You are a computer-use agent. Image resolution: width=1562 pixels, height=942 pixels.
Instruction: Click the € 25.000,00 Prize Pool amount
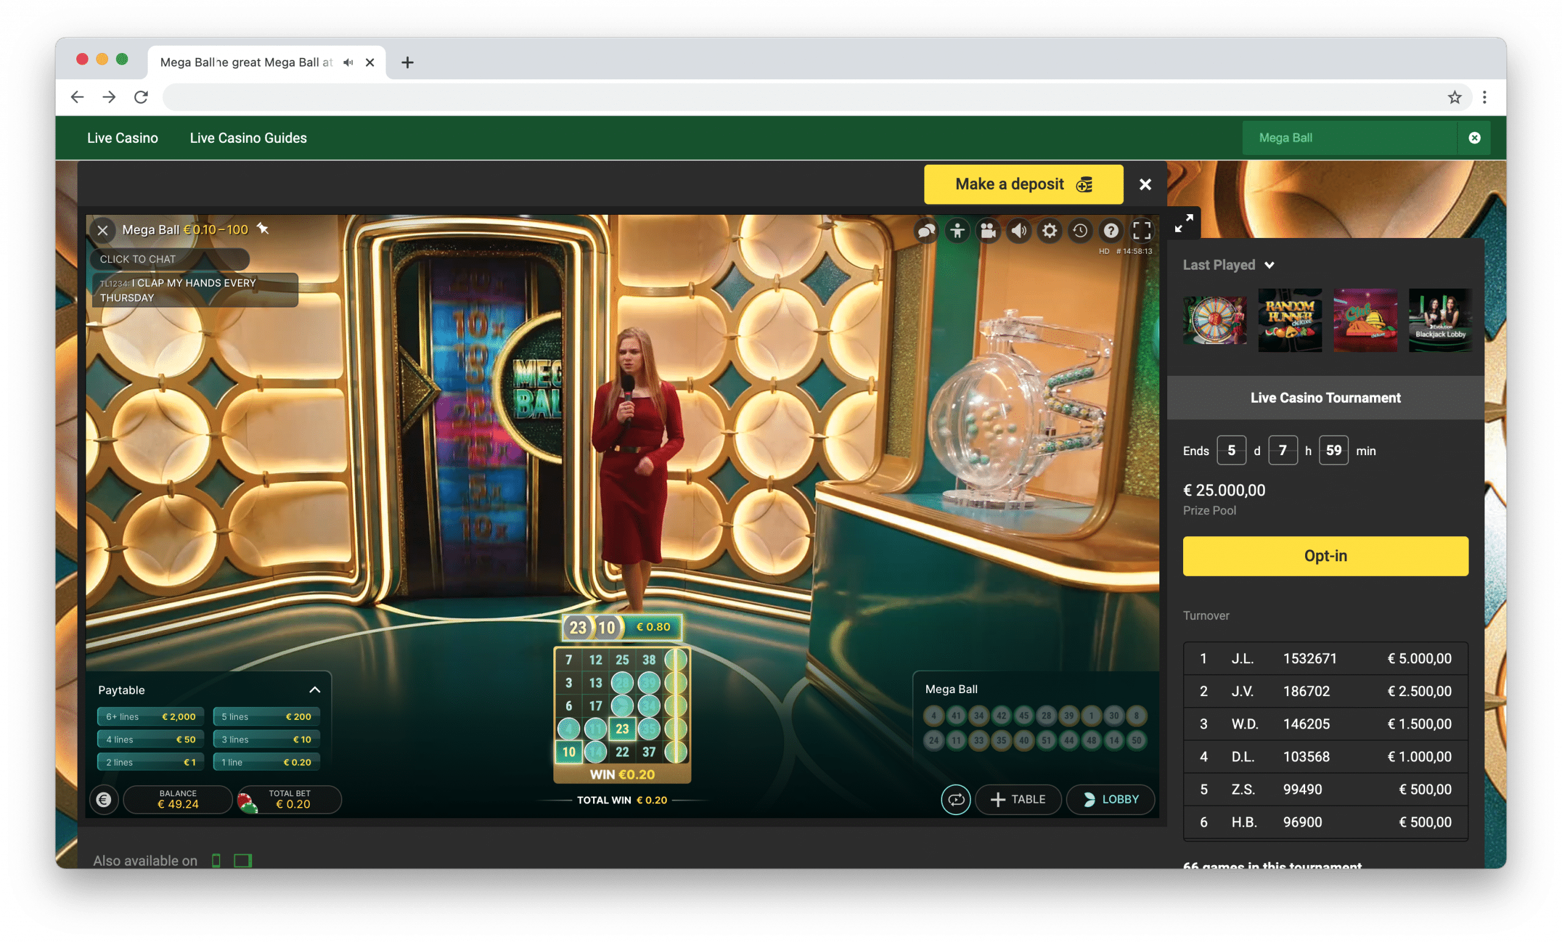pyautogui.click(x=1223, y=490)
